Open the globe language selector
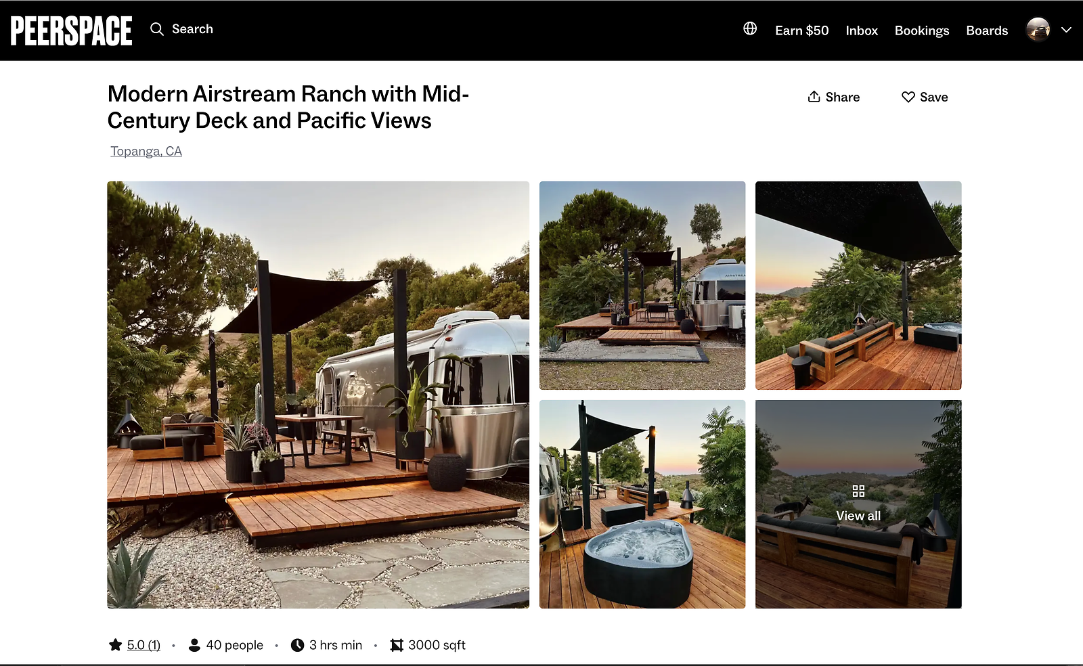The width and height of the screenshot is (1083, 666). (x=750, y=28)
